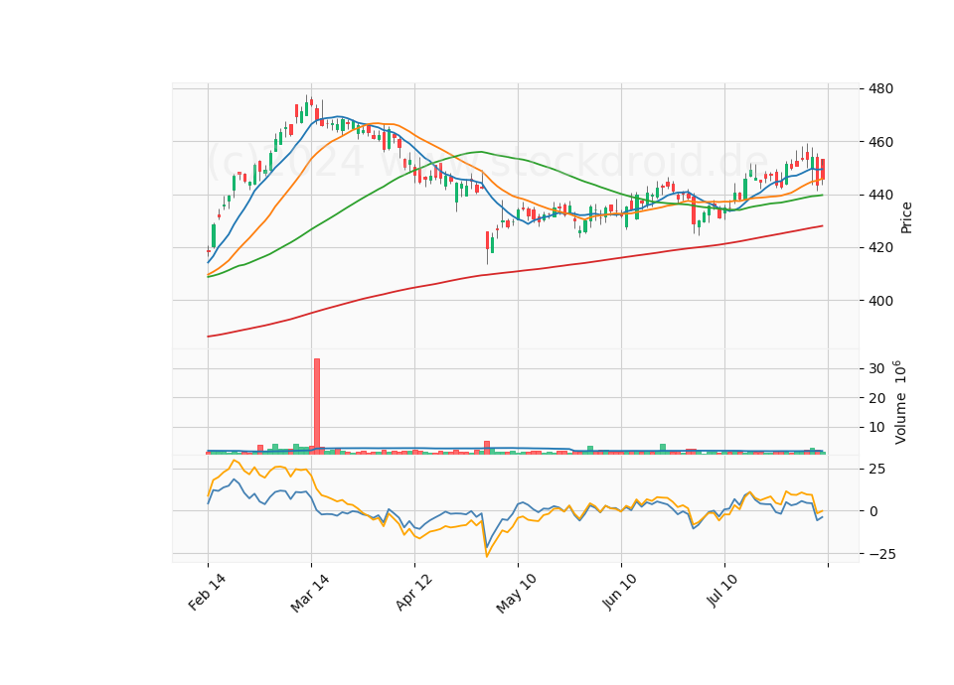The width and height of the screenshot is (954, 685).
Task: Select the 460 price axis label
Action: coord(881,142)
